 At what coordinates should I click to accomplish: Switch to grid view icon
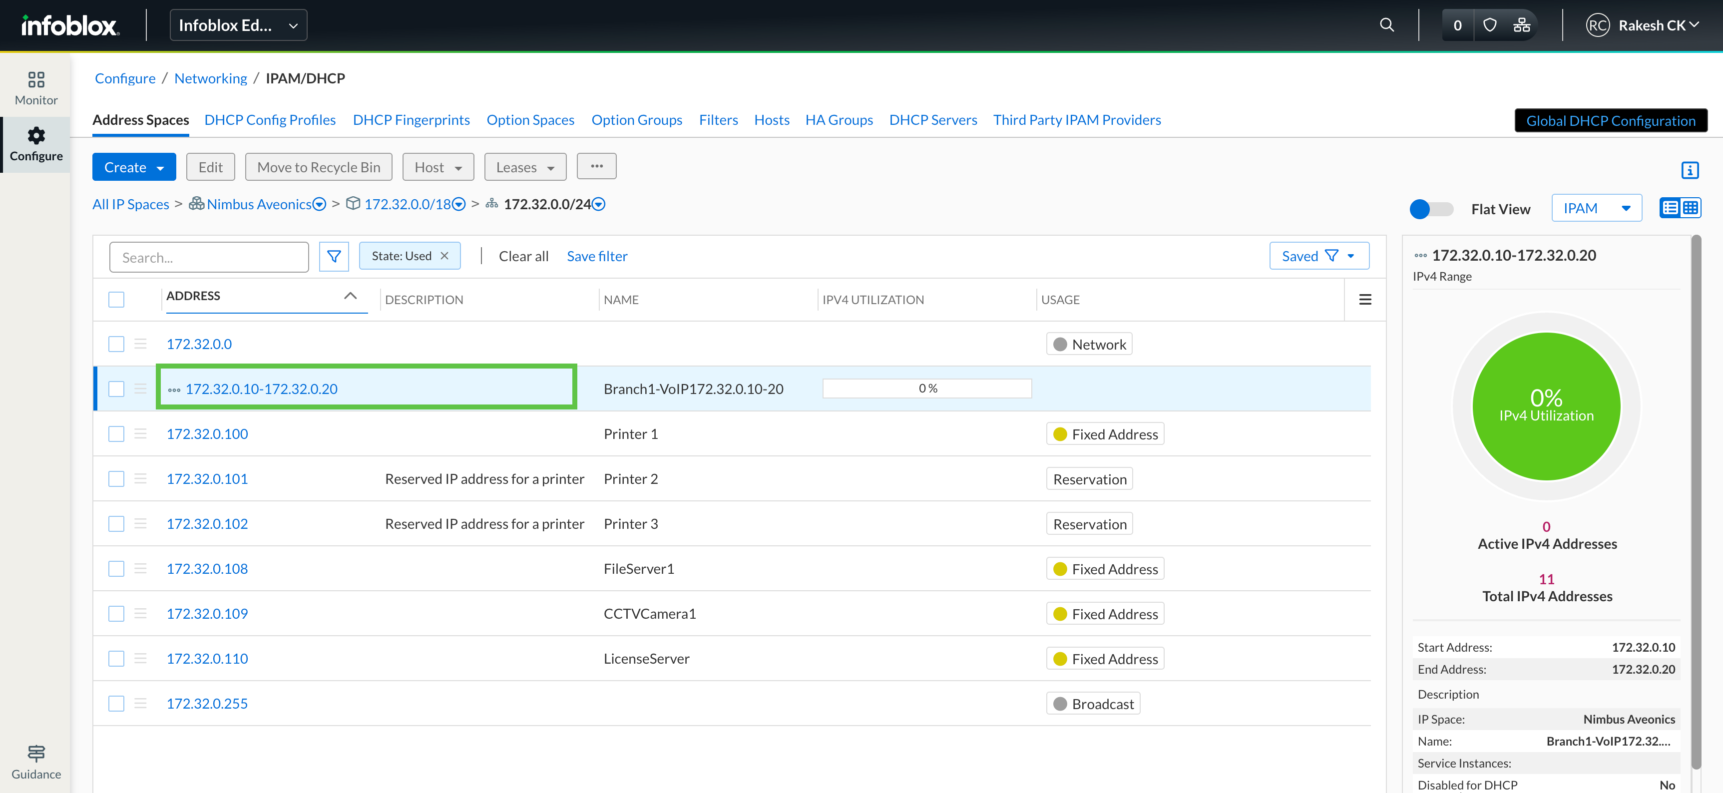pos(1690,208)
